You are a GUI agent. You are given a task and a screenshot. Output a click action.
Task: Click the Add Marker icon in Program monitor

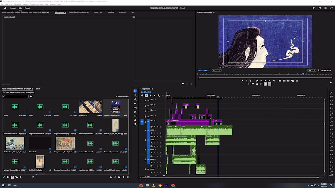(242, 81)
